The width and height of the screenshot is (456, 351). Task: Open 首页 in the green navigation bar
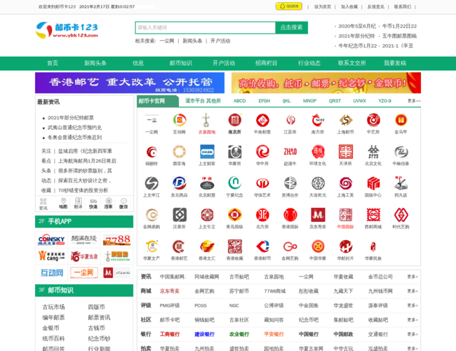[x=53, y=63]
